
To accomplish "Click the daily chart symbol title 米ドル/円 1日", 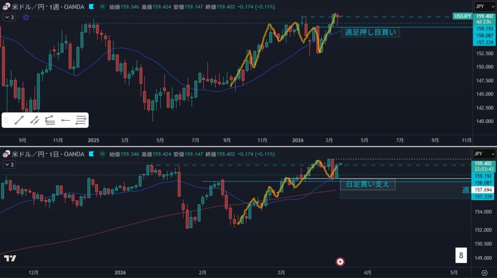I will pos(48,154).
